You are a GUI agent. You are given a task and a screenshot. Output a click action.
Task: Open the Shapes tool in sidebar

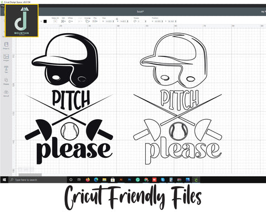6,81
